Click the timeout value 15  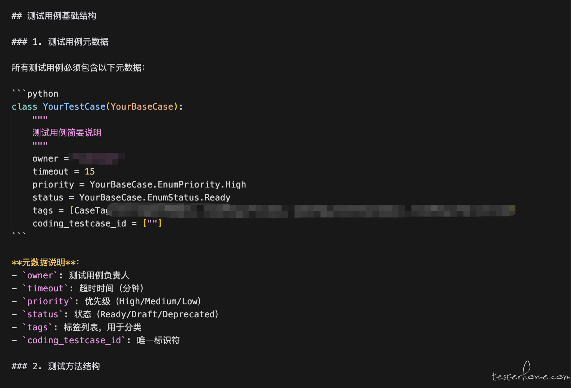click(x=90, y=172)
